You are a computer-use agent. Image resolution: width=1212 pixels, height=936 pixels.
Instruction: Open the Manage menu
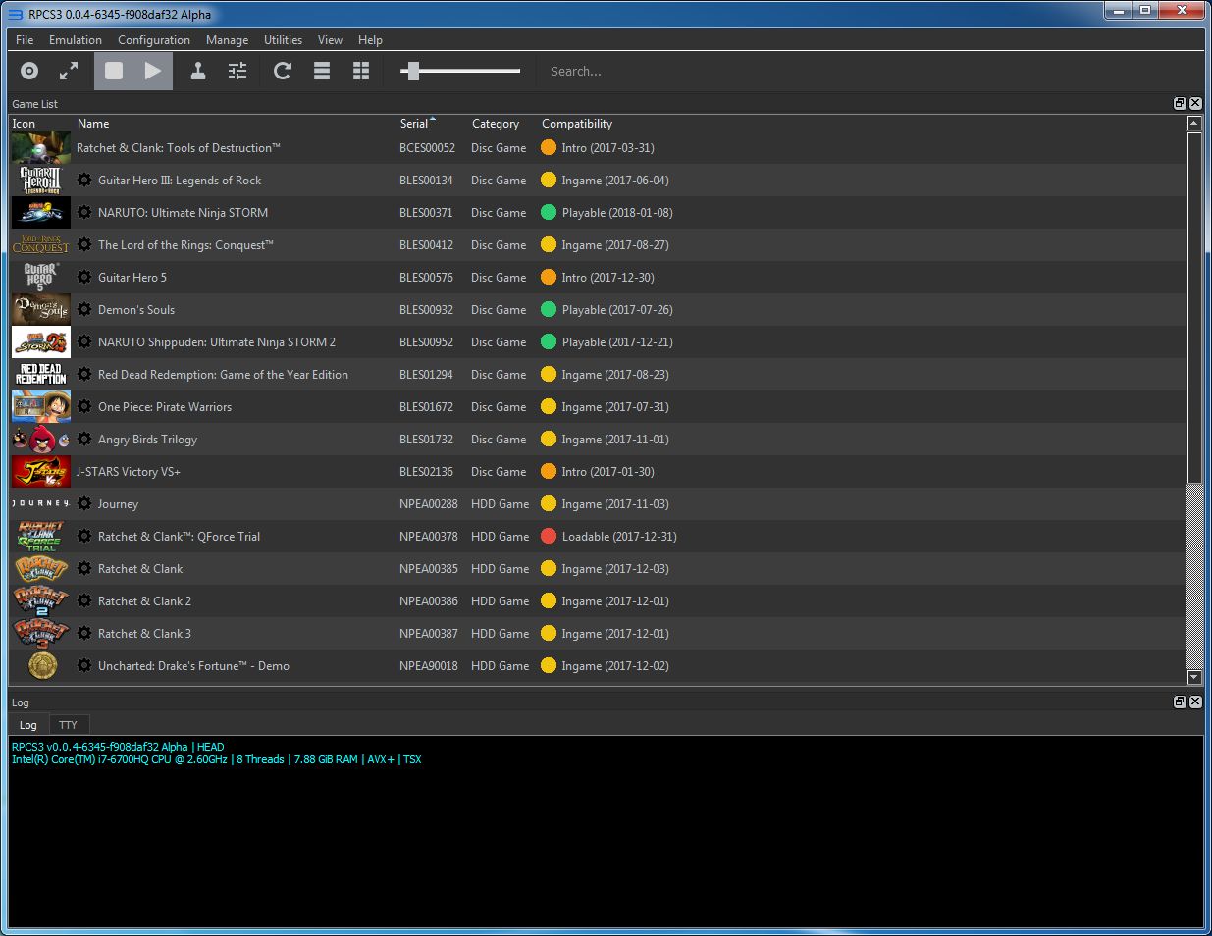[227, 40]
